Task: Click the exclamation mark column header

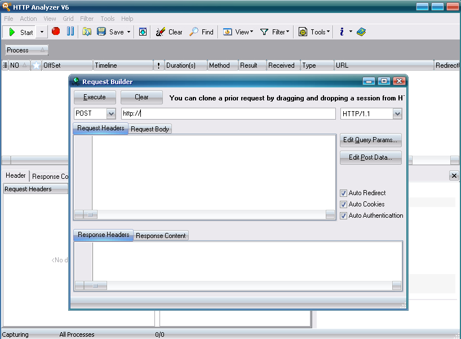Action: pos(158,65)
